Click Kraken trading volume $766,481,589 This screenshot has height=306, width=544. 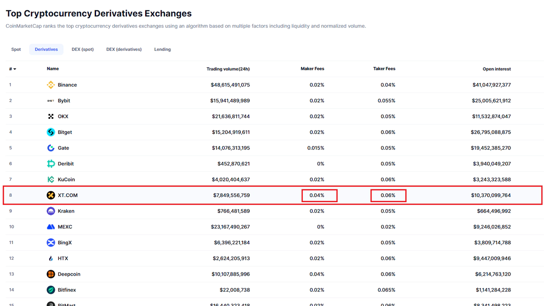[x=233, y=211]
